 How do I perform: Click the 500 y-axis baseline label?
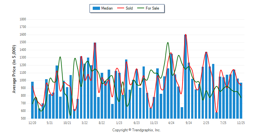pyautogui.click(x=23, y=119)
